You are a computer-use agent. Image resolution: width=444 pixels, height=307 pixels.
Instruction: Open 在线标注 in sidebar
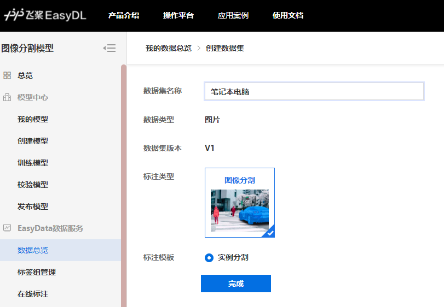(33, 294)
